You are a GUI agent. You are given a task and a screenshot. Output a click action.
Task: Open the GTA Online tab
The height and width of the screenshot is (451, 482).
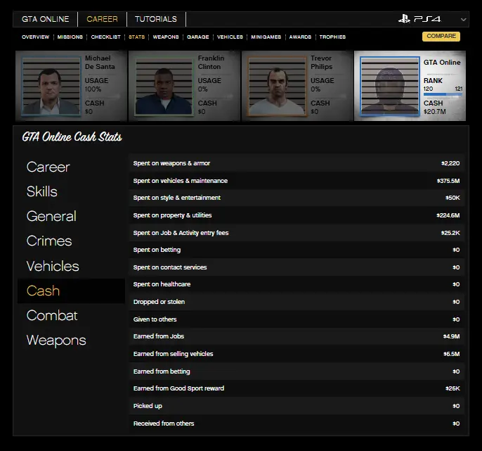tap(45, 19)
